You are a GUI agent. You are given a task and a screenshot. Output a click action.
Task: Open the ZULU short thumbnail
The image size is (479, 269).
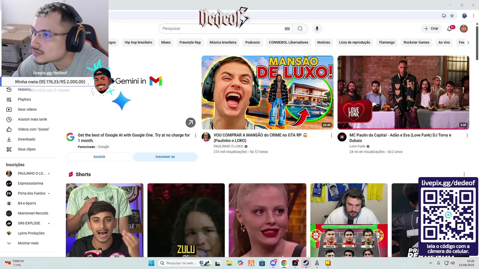coord(186,220)
